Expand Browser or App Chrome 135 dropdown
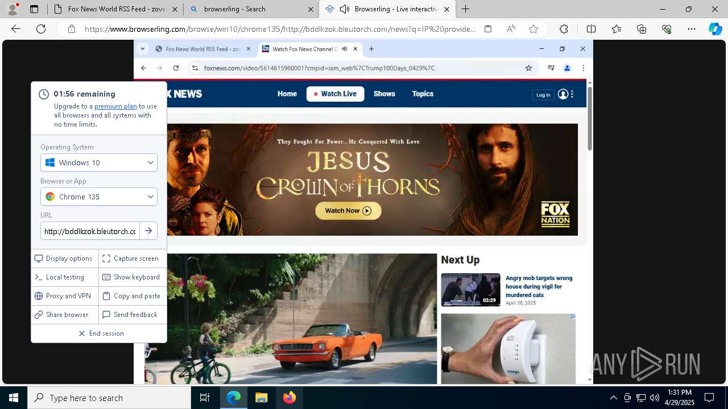The height and width of the screenshot is (409, 728). pos(99,197)
